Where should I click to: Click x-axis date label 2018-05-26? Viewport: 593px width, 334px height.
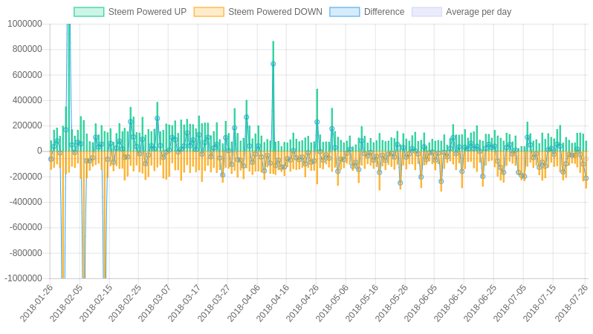[391, 304]
